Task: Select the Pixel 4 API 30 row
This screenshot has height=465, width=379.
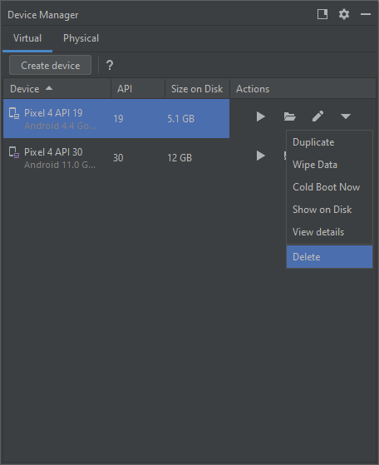Action: click(x=116, y=157)
